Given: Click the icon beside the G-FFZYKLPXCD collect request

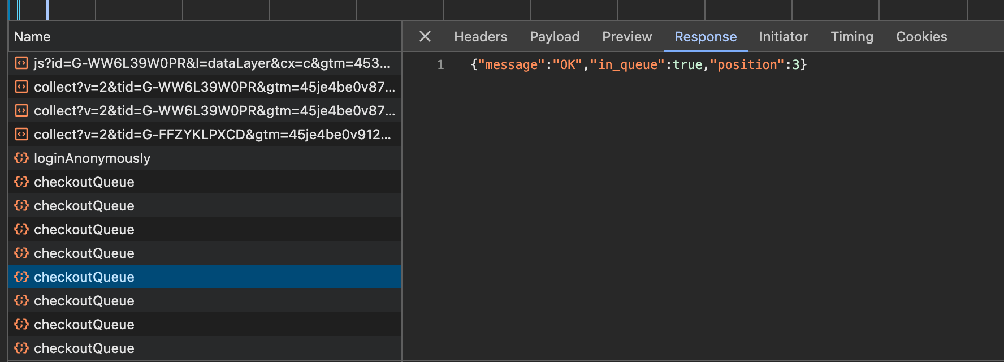Looking at the screenshot, I should [x=21, y=134].
